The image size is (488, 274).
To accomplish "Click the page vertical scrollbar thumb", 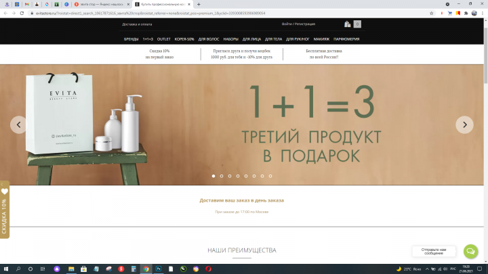I will [x=485, y=55].
